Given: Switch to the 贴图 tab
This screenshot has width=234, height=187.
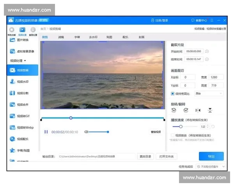Looking at the screenshot, I should (x=109, y=37).
